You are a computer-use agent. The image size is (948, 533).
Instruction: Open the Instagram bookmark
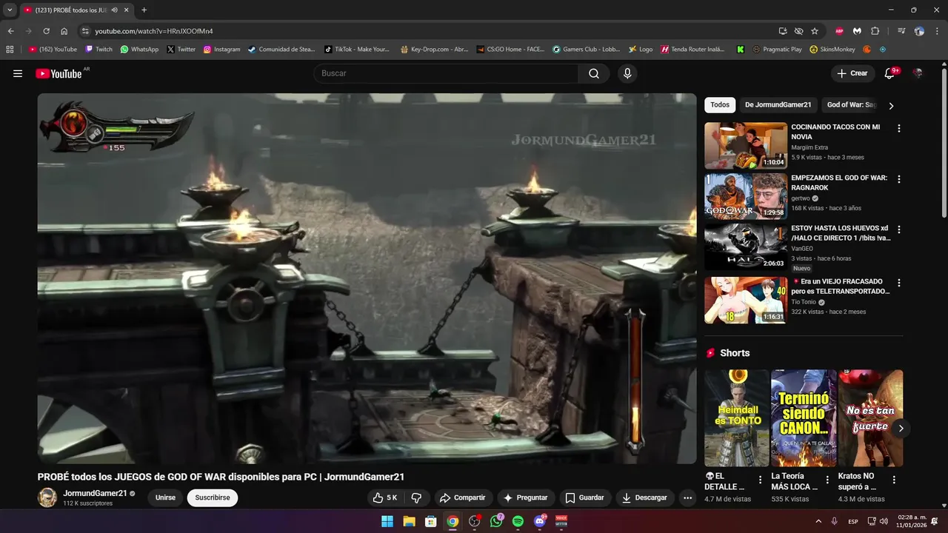click(222, 49)
